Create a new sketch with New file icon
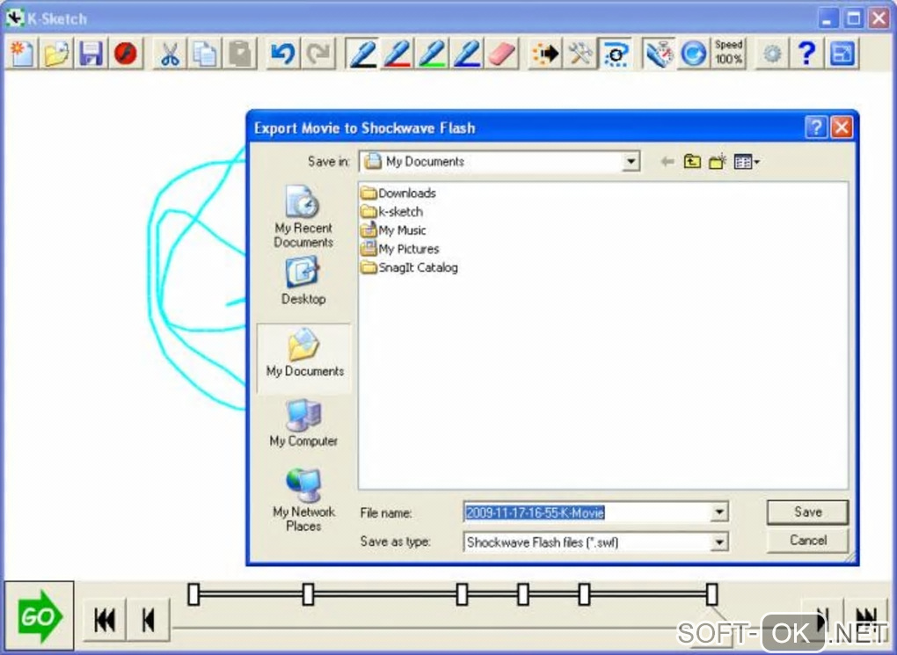Image resolution: width=897 pixels, height=655 pixels. (x=22, y=55)
